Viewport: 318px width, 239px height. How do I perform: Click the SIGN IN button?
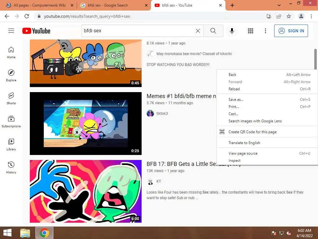coord(291,31)
